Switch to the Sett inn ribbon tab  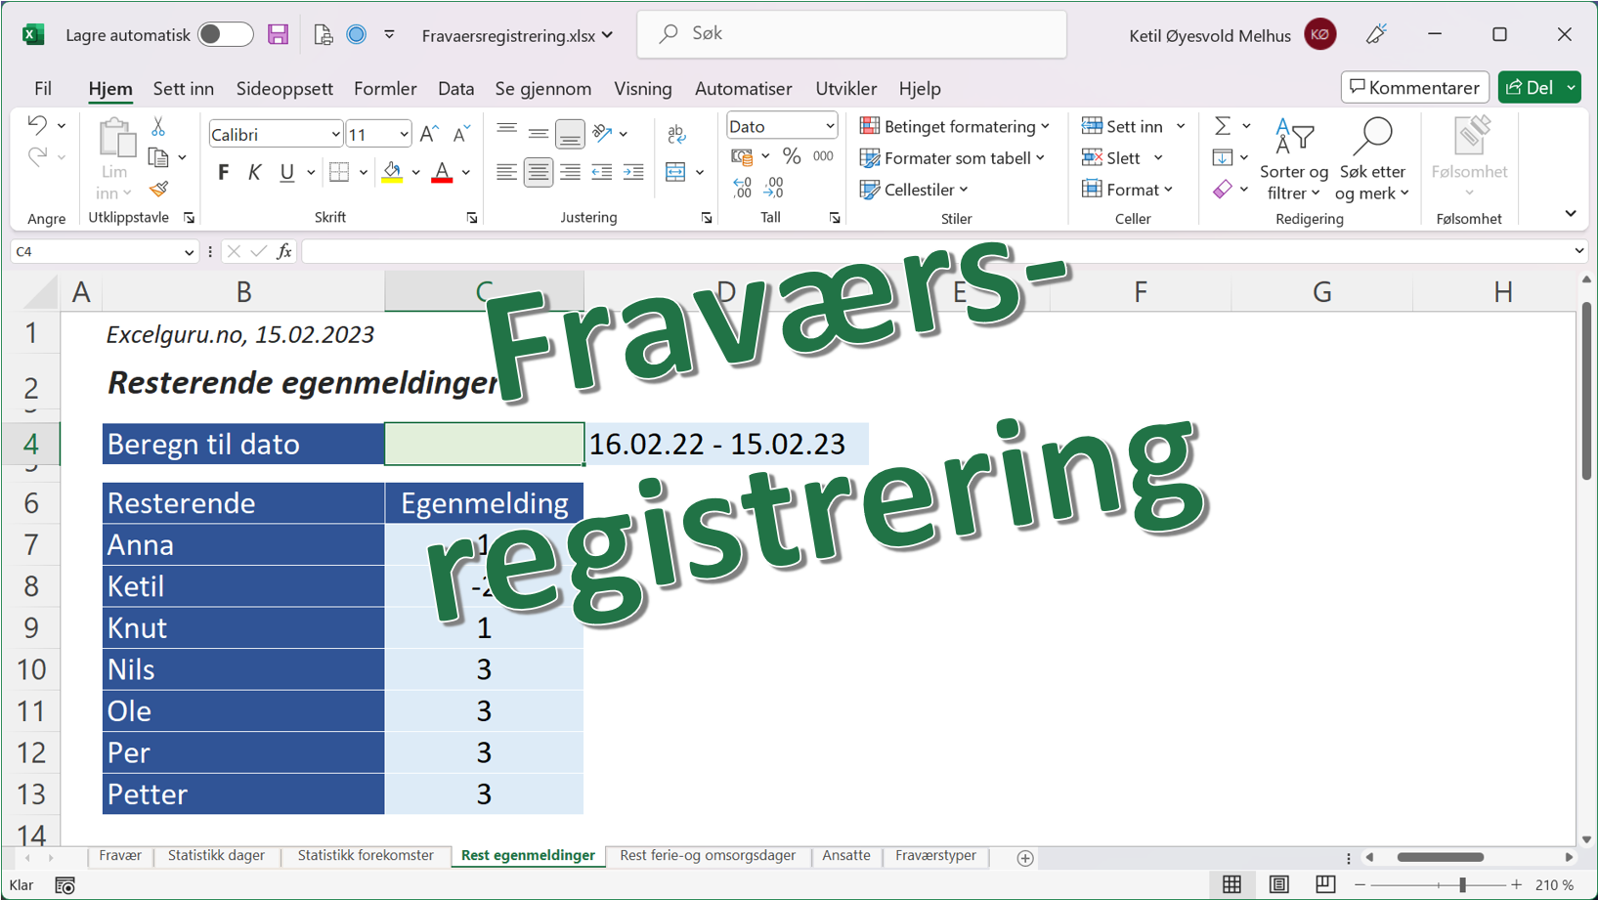(184, 88)
